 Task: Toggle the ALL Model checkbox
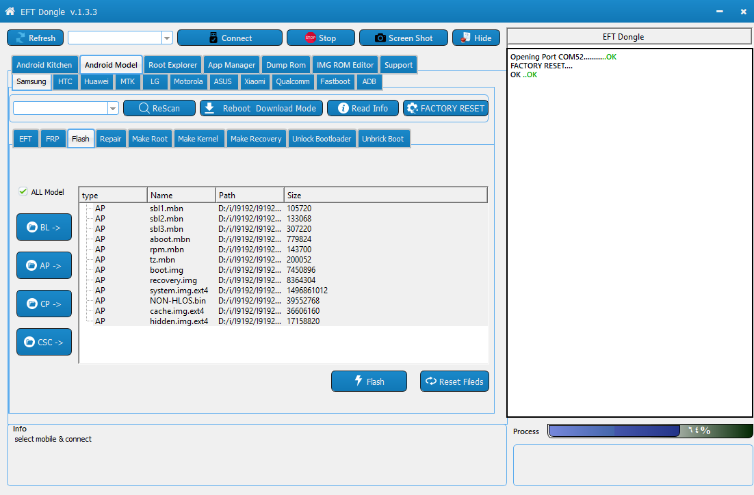(23, 191)
